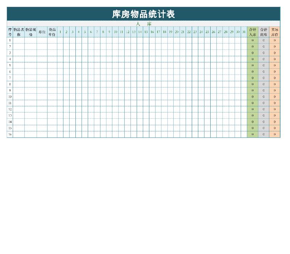The height and width of the screenshot is (254, 290).
Task: Click day column header 26
Action: coord(214,32)
